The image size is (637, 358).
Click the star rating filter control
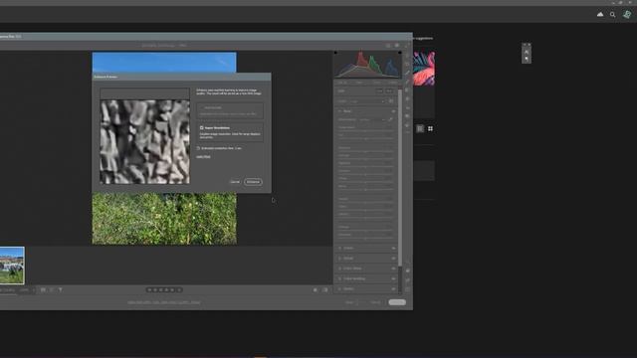point(164,290)
